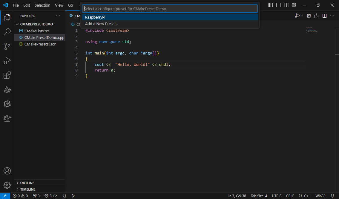
Task: Open run dropdown arrow beside debug icon
Action: [x=302, y=16]
